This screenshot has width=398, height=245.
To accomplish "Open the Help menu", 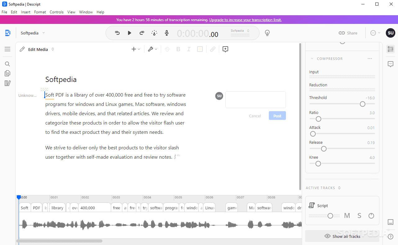I will click(100, 12).
